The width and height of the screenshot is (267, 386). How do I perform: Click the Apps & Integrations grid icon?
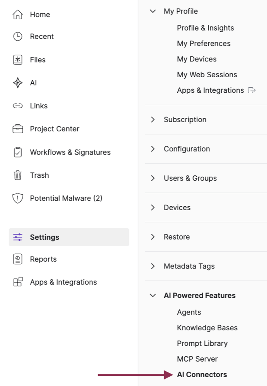coord(18,282)
